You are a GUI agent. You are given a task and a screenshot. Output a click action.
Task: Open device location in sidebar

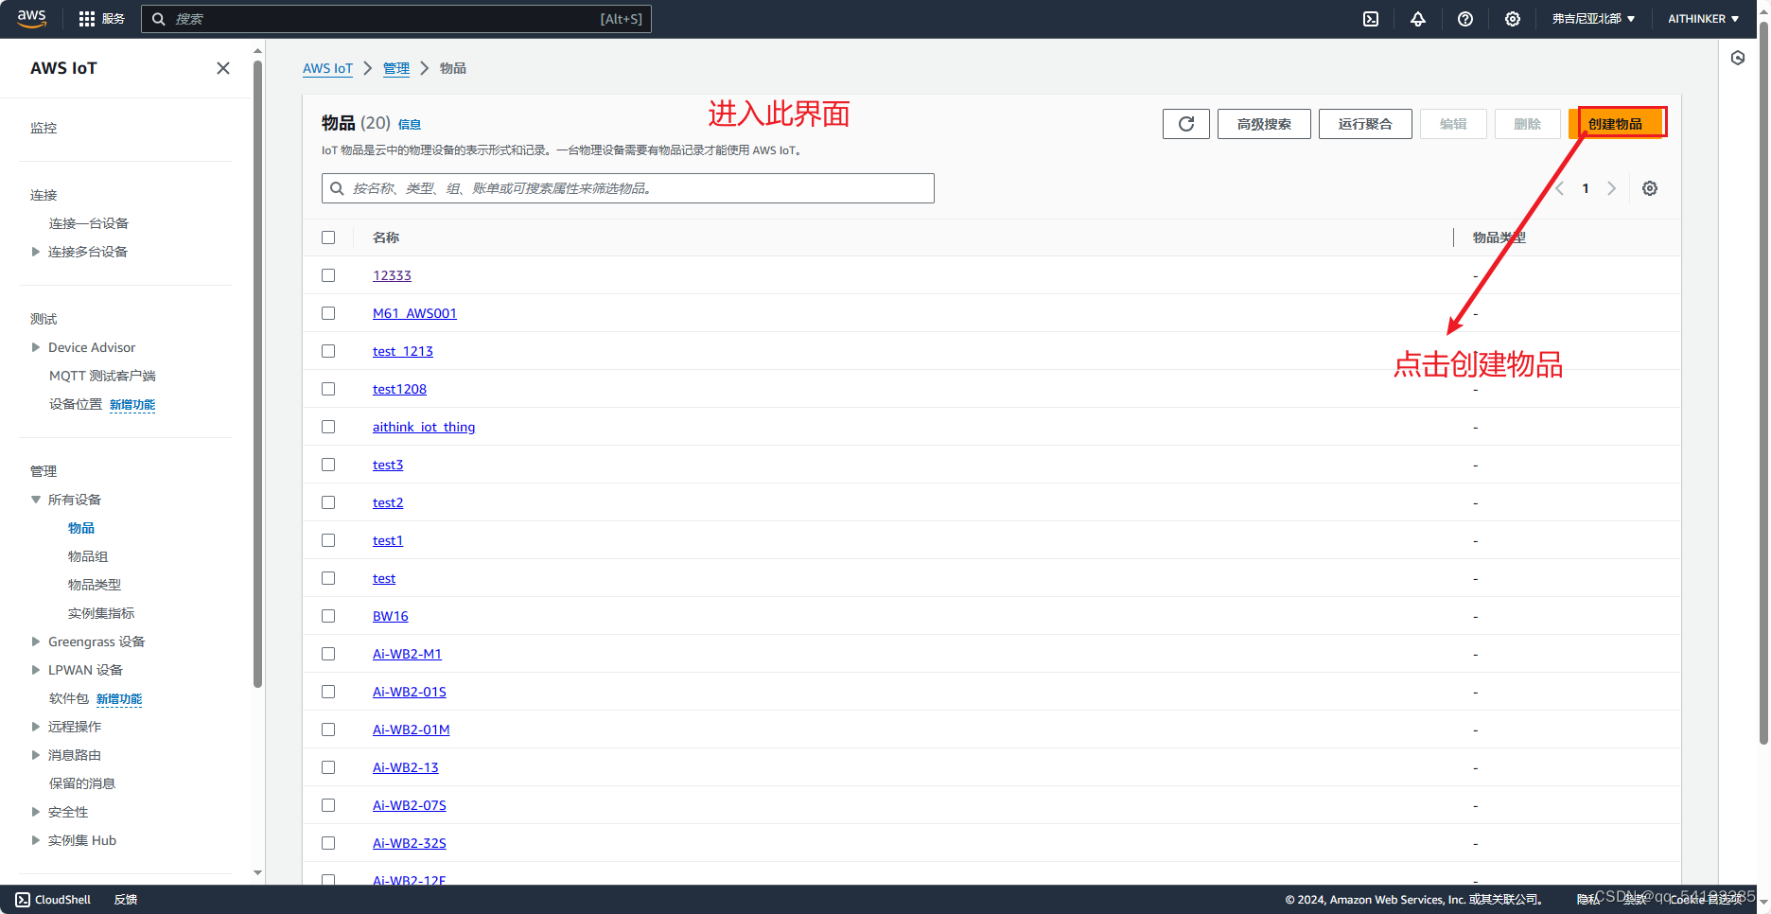pyautogui.click(x=76, y=404)
